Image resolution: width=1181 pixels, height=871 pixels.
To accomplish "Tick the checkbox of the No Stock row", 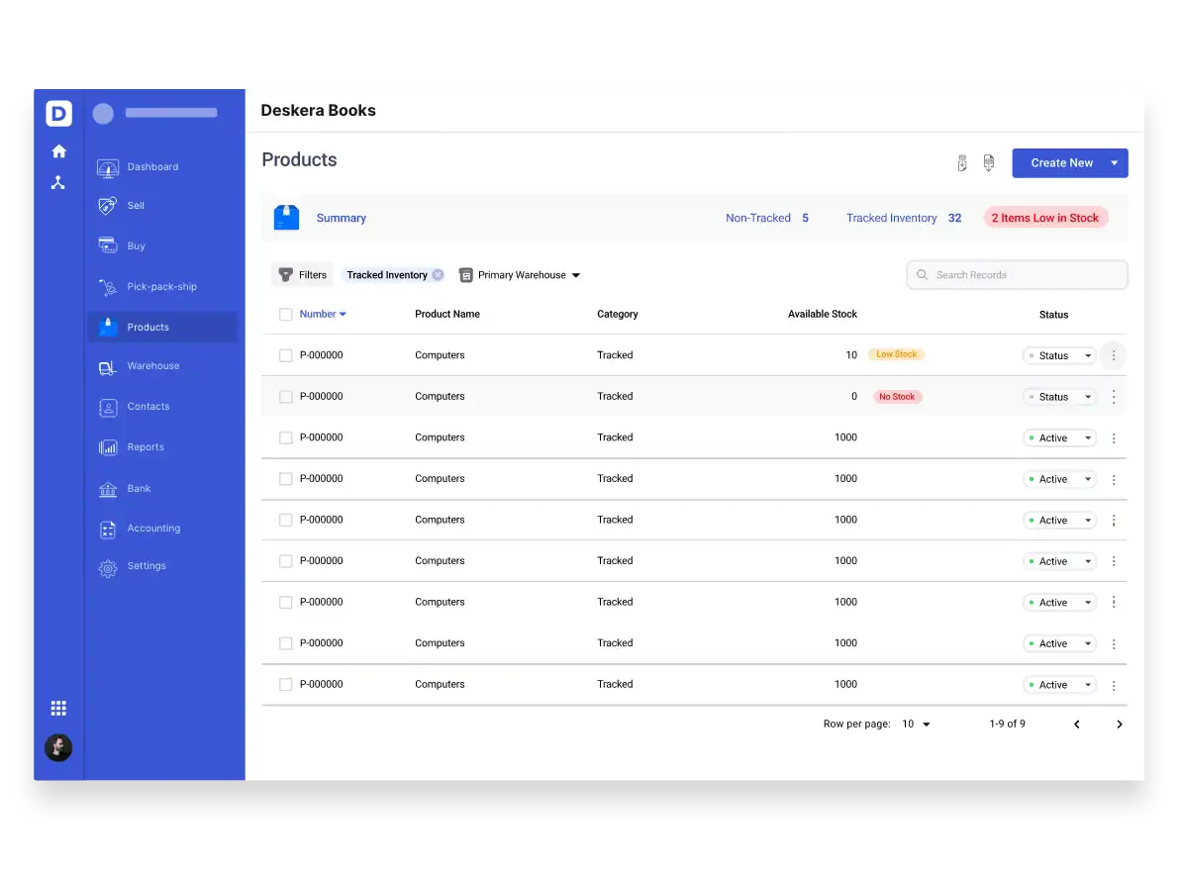I will click(285, 397).
